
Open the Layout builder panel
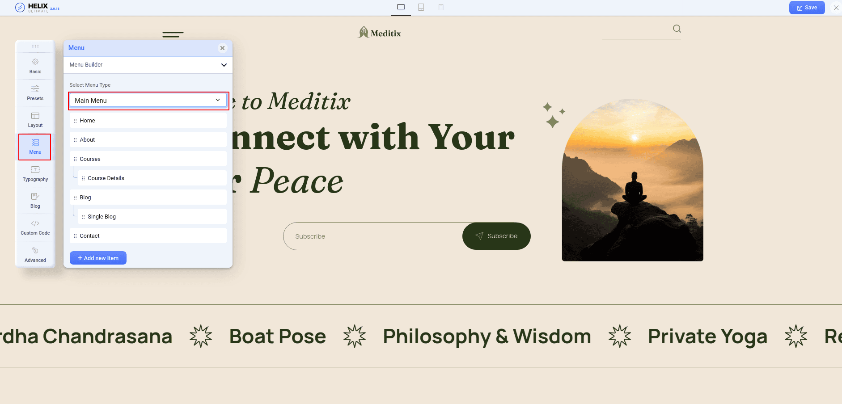click(x=35, y=119)
